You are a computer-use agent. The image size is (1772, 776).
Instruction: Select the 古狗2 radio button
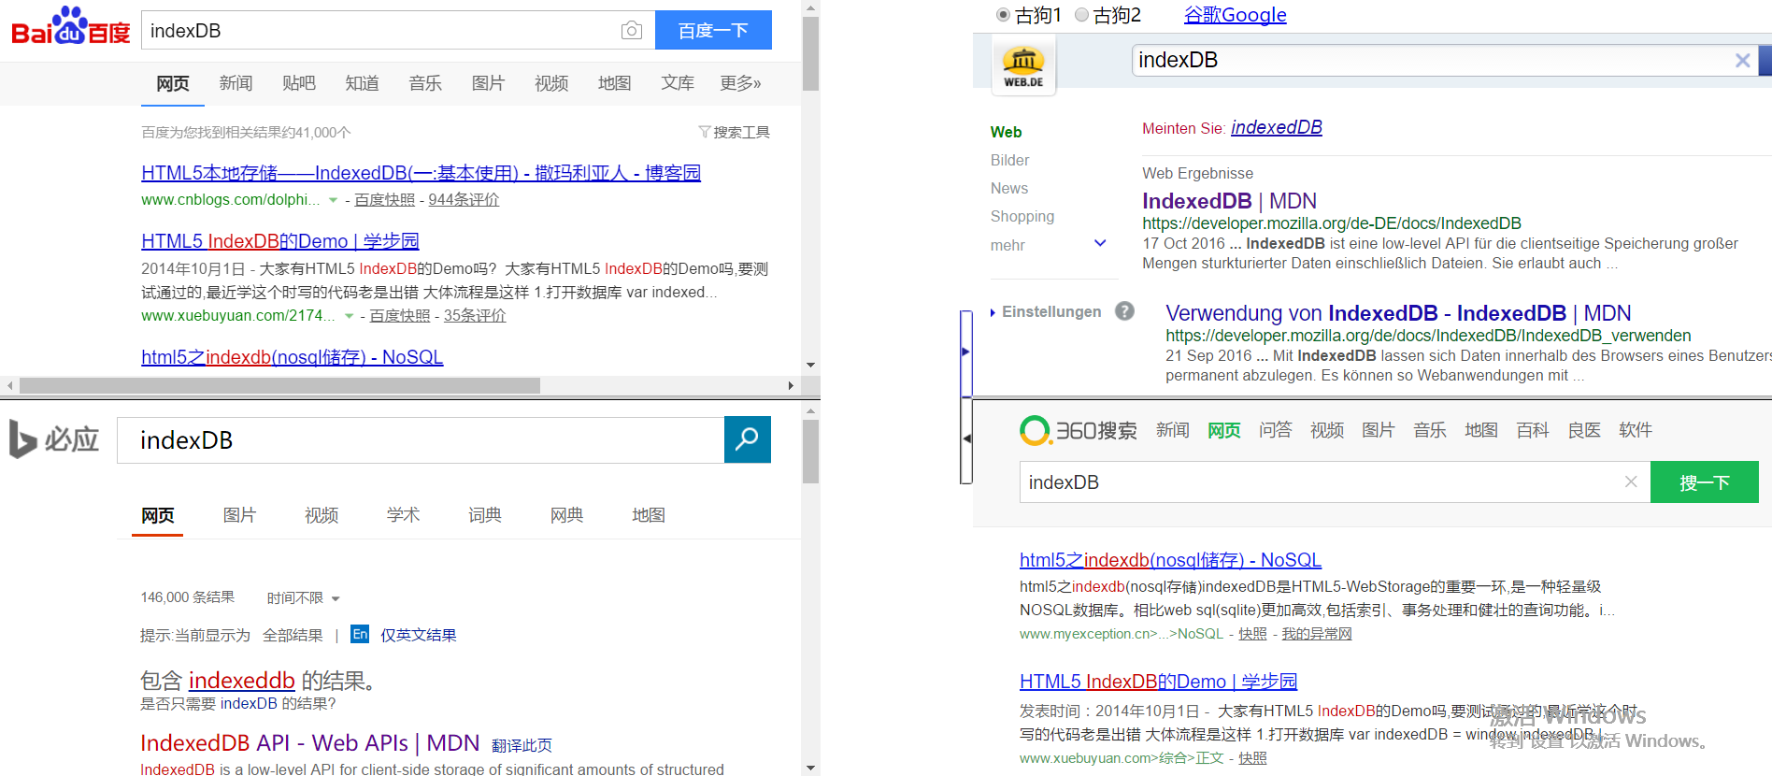click(x=1081, y=15)
